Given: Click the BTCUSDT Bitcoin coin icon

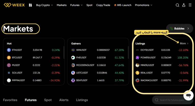Looking at the screenshot, I should (x=9, y=58).
